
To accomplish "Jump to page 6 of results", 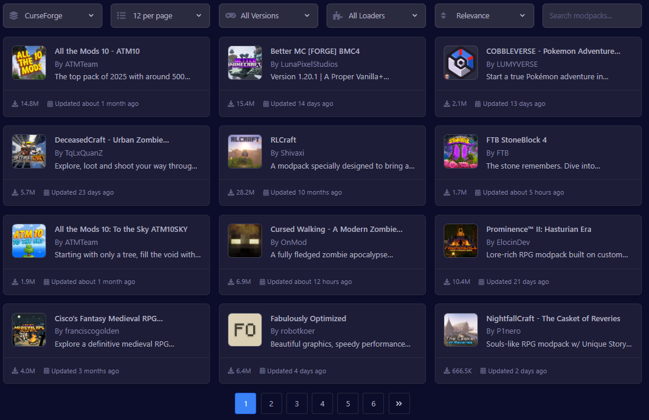I will [373, 403].
